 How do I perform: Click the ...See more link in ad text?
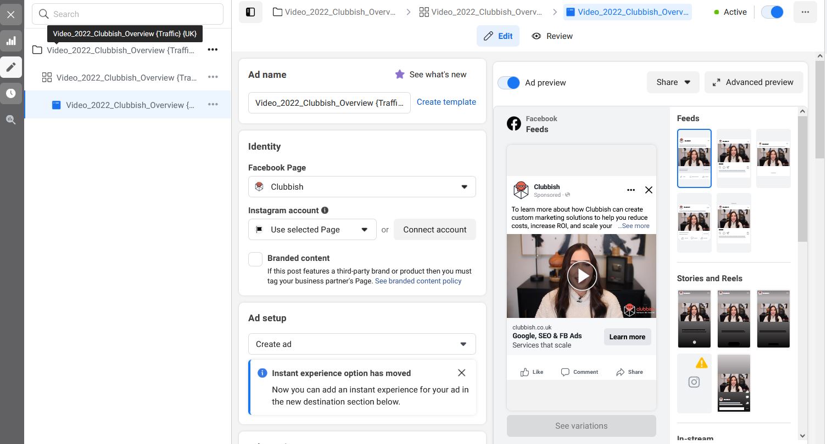click(634, 226)
